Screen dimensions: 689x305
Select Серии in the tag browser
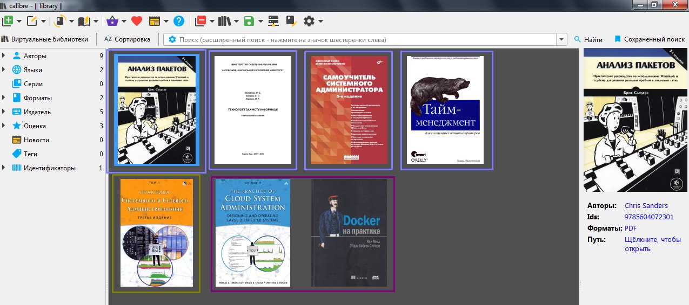tap(33, 84)
